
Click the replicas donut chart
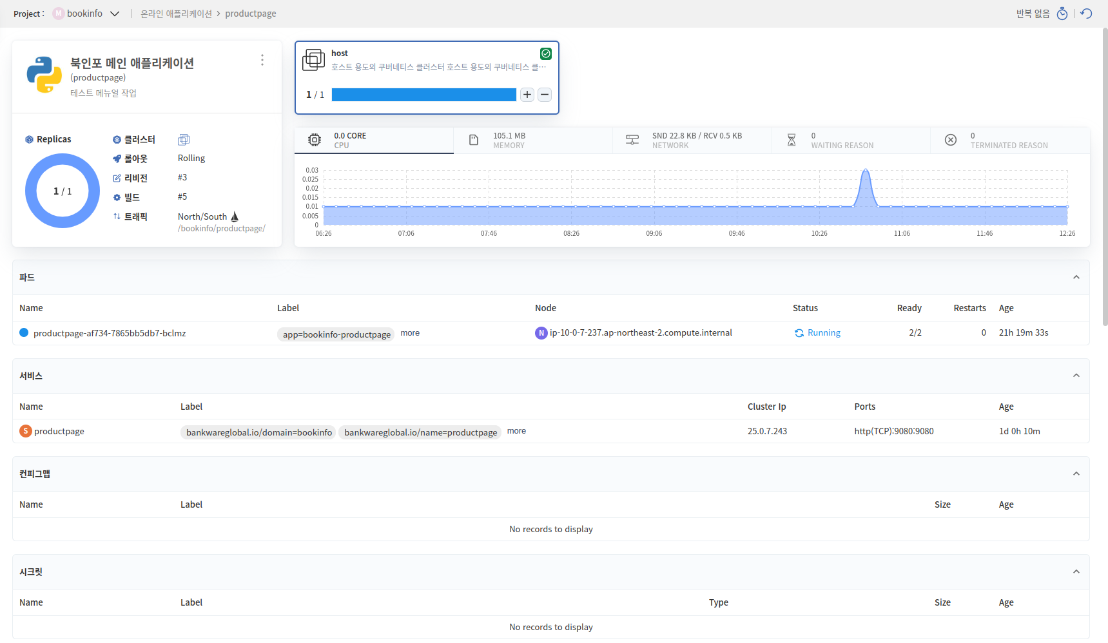(63, 191)
